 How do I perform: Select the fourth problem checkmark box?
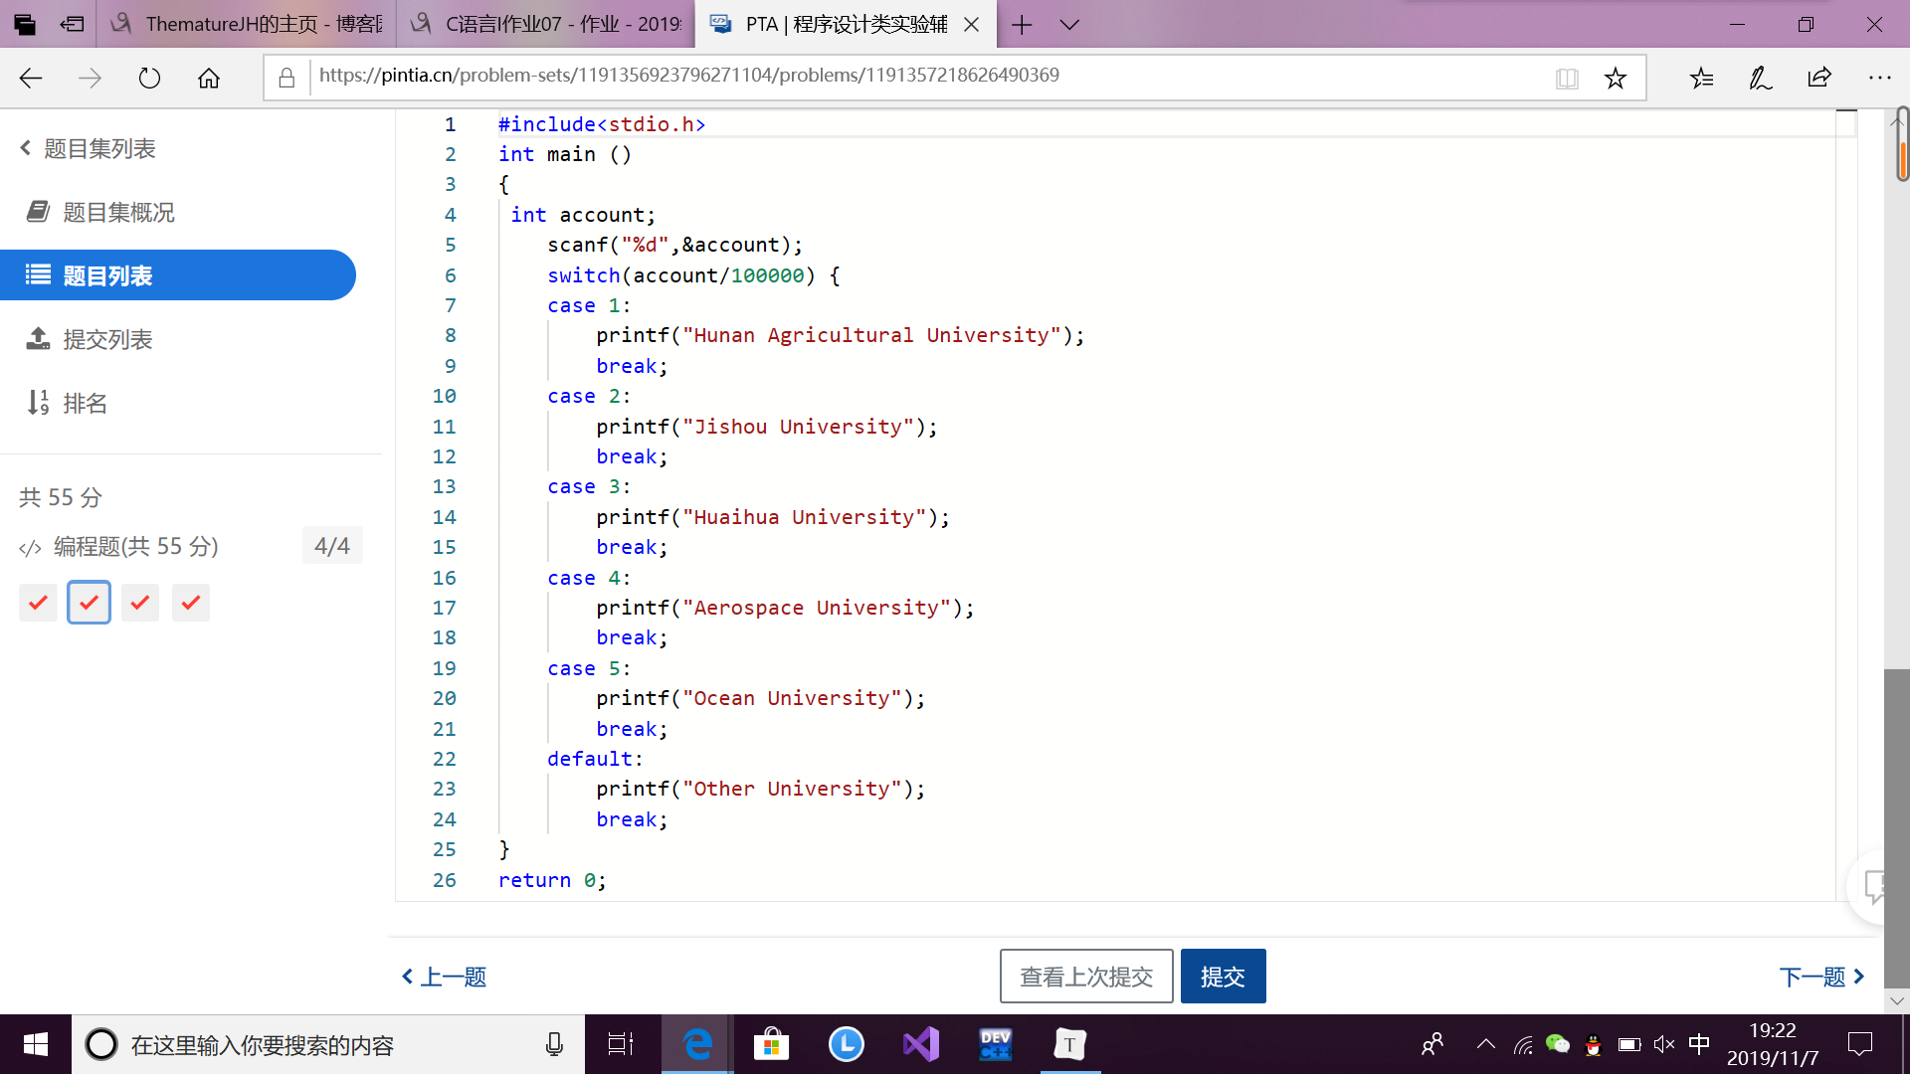point(191,603)
